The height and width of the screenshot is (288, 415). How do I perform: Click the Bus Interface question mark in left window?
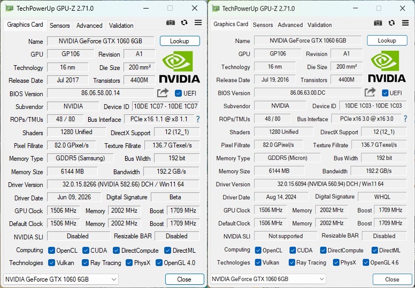click(198, 119)
